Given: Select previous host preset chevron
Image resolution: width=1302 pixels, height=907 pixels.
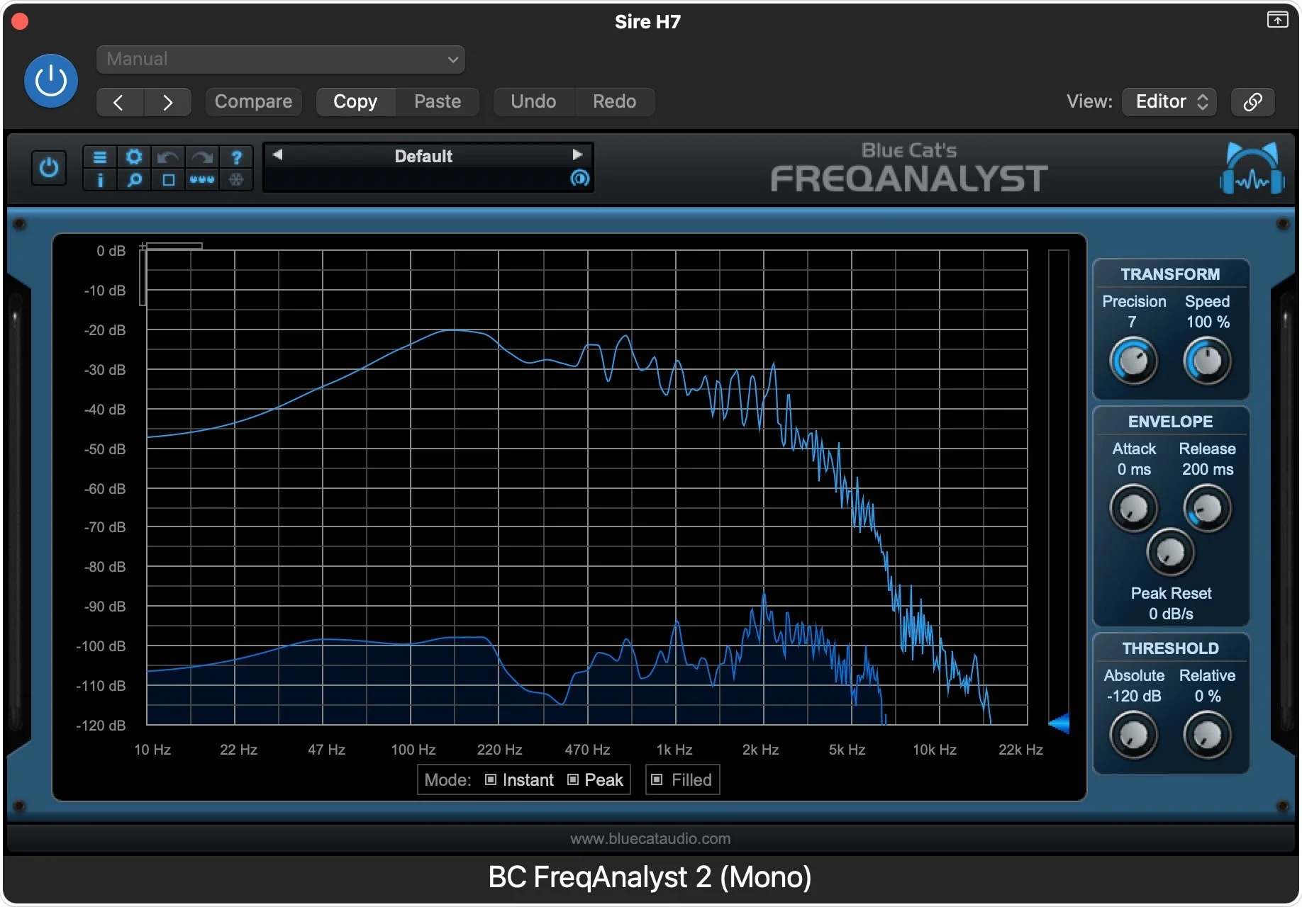Looking at the screenshot, I should 119,102.
